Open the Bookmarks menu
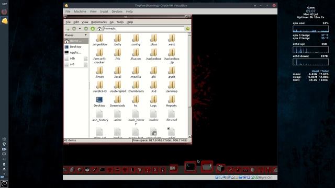335x188 pixels. pyautogui.click(x=99, y=22)
